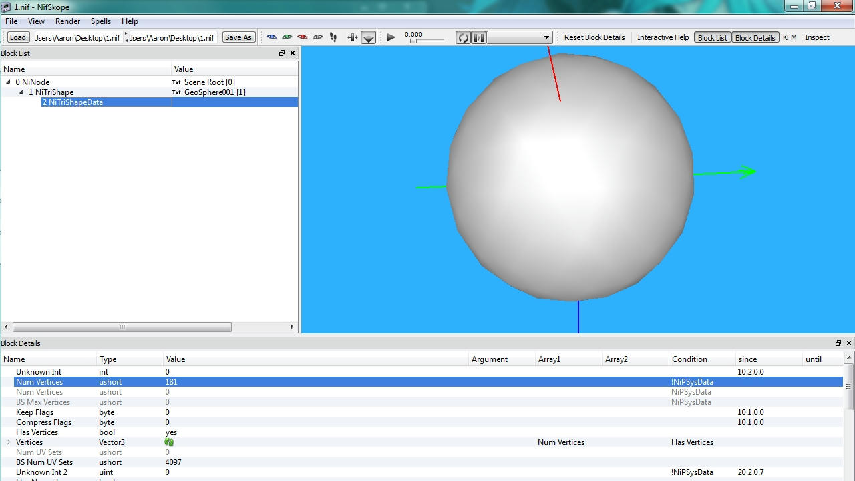Close the Block List panel

pos(293,53)
